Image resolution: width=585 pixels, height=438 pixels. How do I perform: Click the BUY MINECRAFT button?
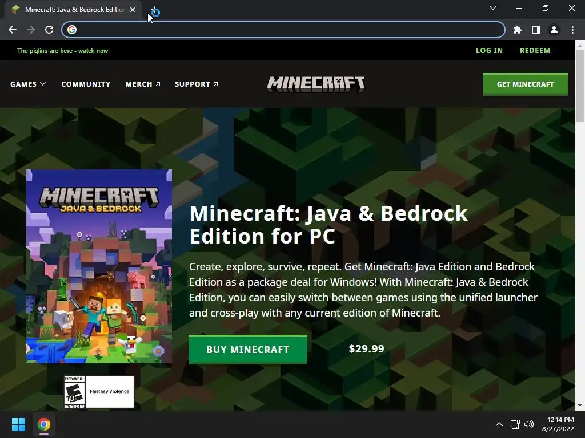248,350
